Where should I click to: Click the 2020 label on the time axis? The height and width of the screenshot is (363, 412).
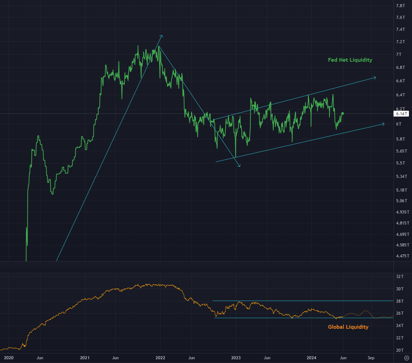[10, 358]
